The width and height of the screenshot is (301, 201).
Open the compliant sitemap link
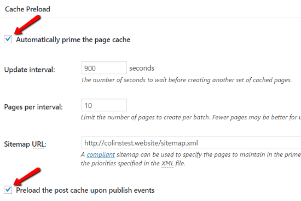click(101, 154)
